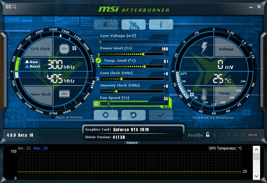This screenshot has width=267, height=183.
Task: Click the 300 MHz GPU clock reading
Action: (61, 65)
